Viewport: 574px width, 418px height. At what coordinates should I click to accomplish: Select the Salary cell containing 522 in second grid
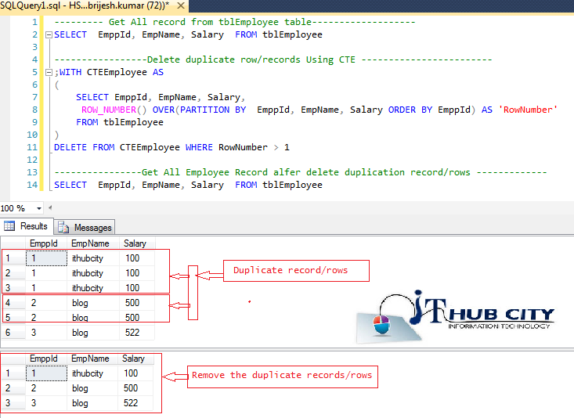pos(132,403)
